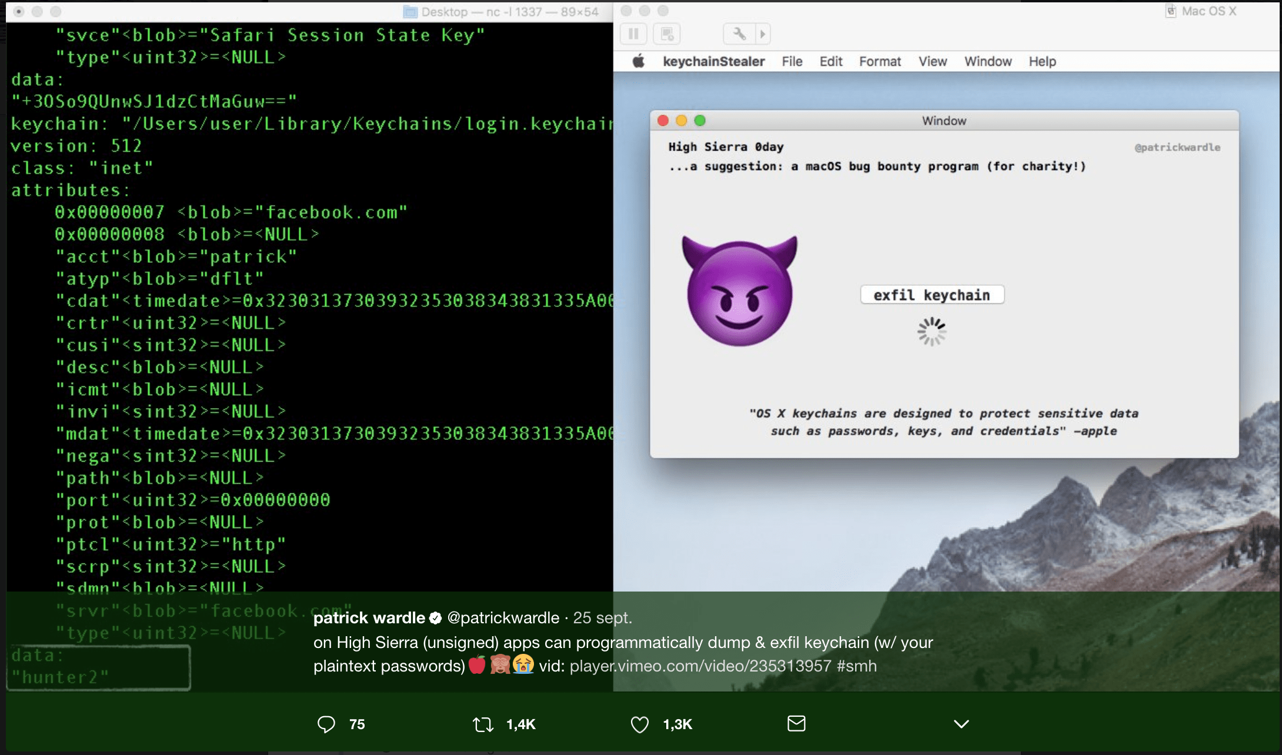The height and width of the screenshot is (755, 1282).
Task: Click the facebook.com blob line 0x00000007
Action: coord(231,212)
